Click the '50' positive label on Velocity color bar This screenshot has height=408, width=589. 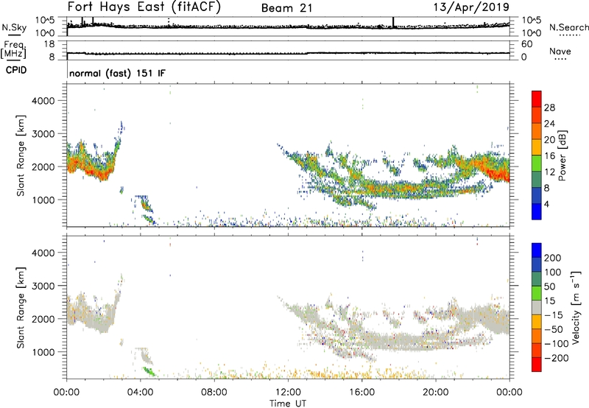549,286
